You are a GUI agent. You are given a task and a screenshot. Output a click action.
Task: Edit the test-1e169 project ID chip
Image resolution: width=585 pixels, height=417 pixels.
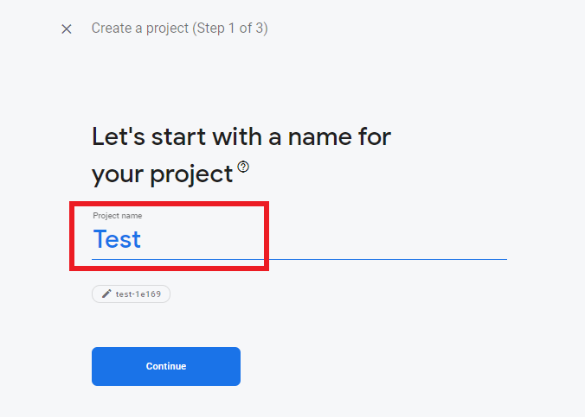click(131, 294)
